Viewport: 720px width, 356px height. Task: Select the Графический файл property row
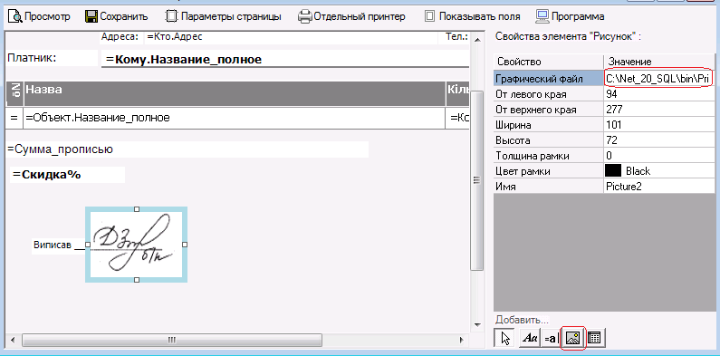[x=604, y=79]
